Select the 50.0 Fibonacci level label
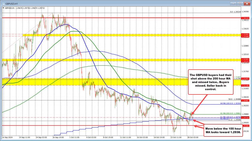This screenshot has width=252, height=141. [x=234, y=99]
